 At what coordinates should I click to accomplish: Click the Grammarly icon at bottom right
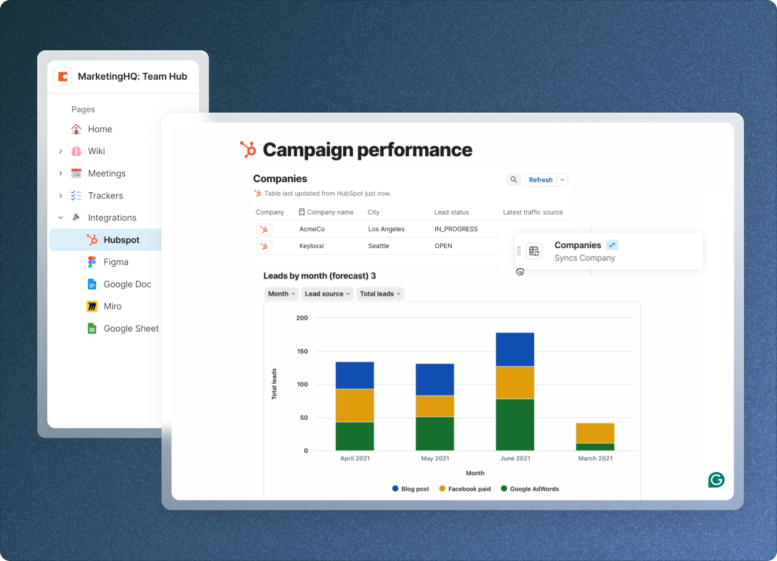(716, 480)
